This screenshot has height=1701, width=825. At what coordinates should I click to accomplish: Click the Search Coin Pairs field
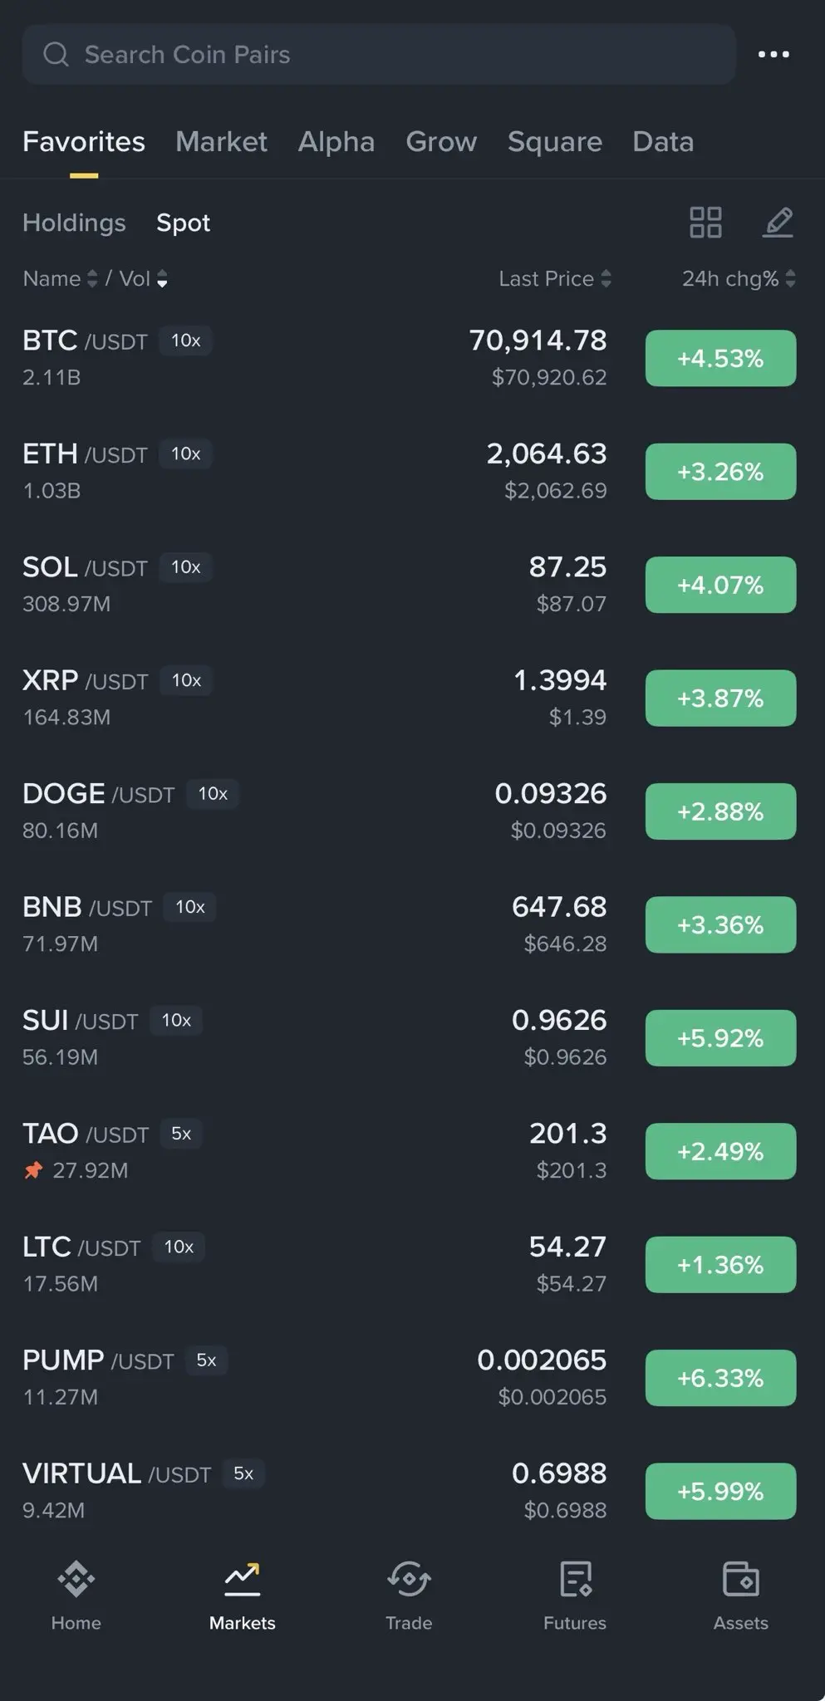378,55
